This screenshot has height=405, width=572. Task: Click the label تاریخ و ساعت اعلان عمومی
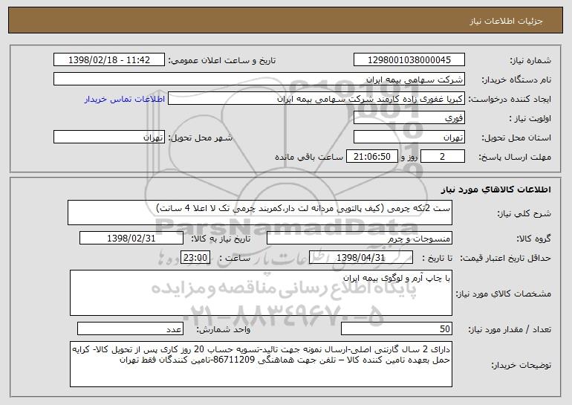(222, 60)
